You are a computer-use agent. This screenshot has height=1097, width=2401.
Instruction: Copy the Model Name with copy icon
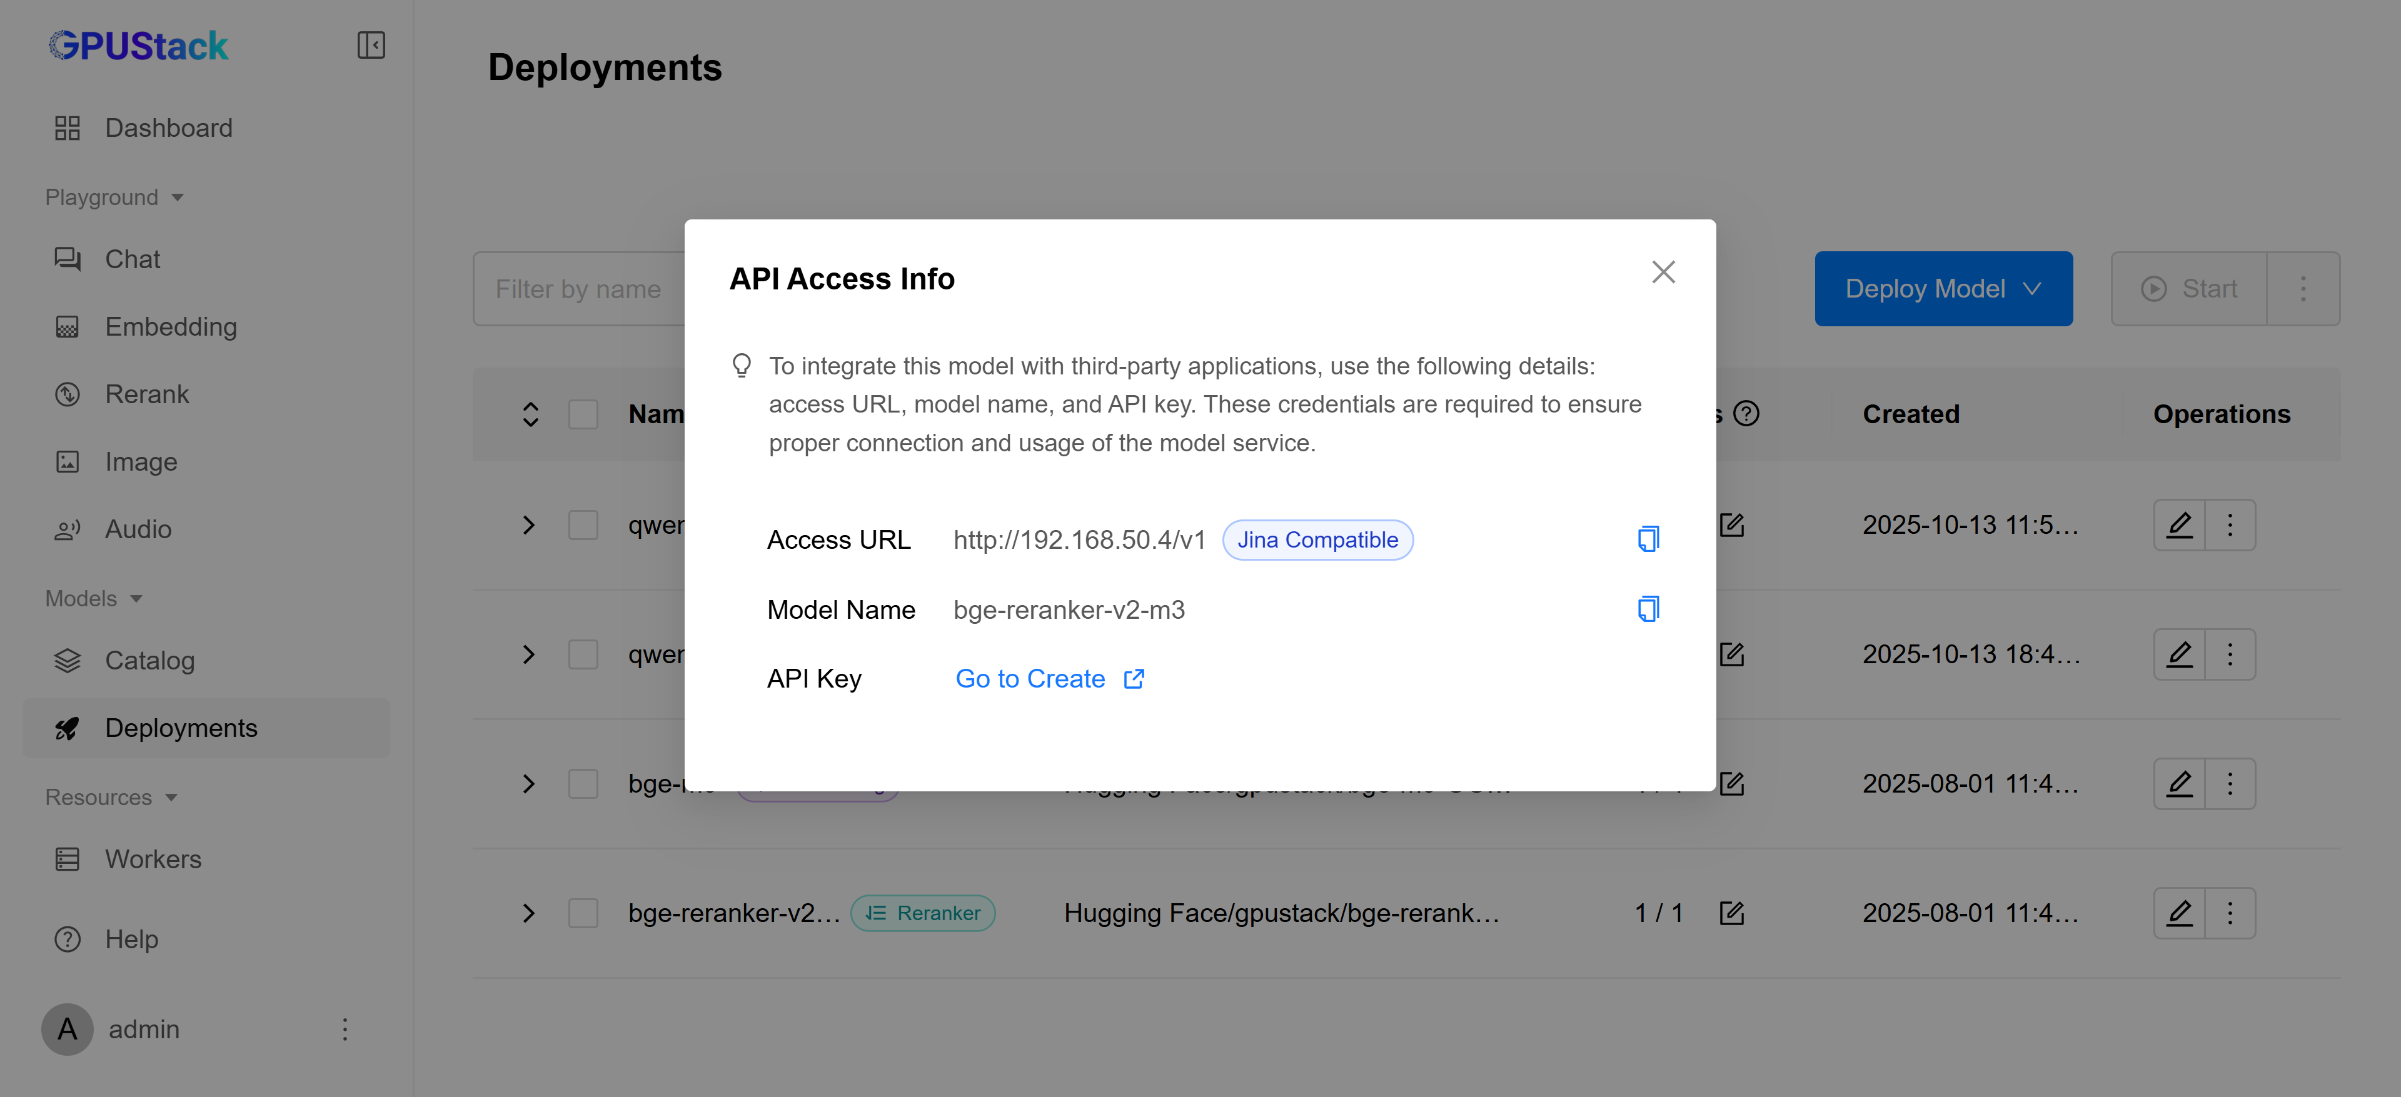click(x=1648, y=609)
